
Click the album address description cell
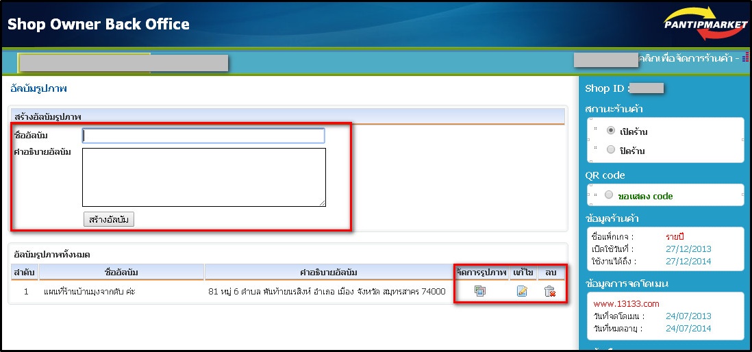[x=327, y=292]
